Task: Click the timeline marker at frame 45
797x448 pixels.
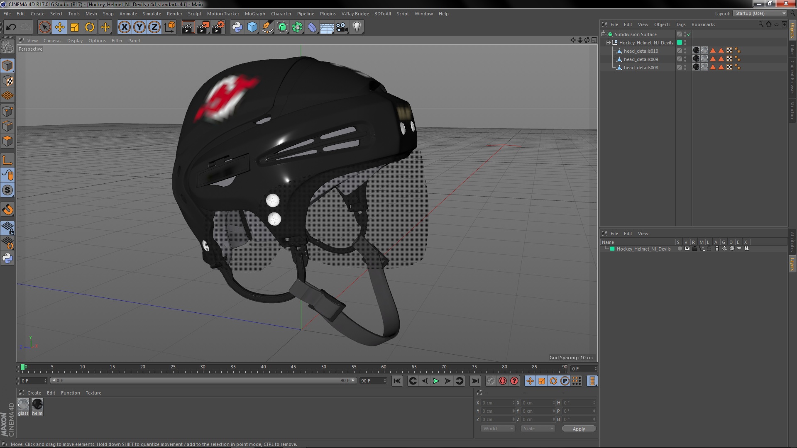Action: pos(293,367)
